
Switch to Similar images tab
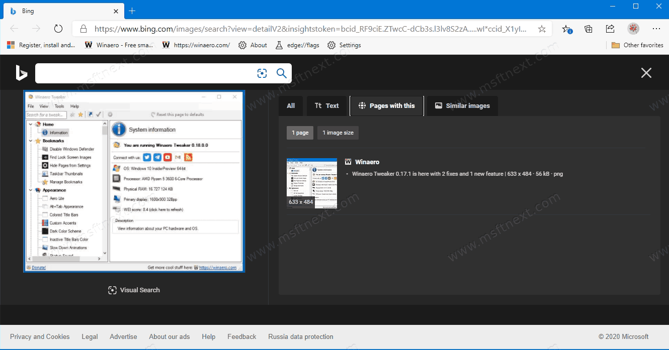[462, 106]
